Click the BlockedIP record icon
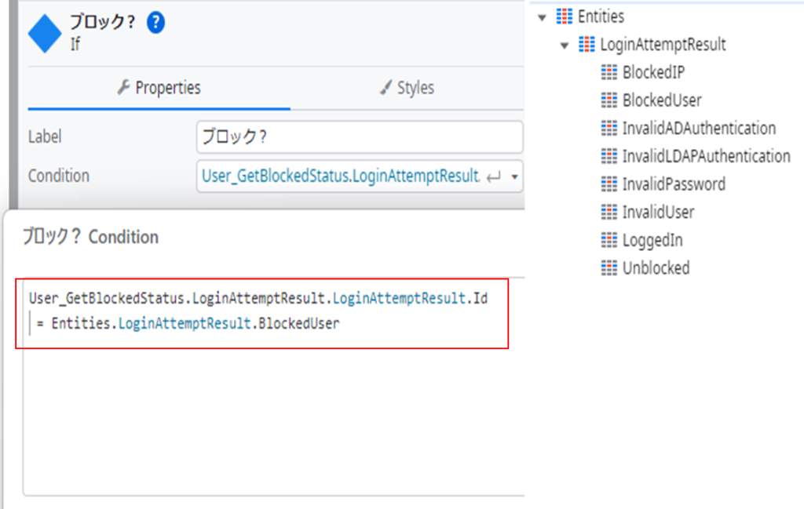 (x=609, y=72)
